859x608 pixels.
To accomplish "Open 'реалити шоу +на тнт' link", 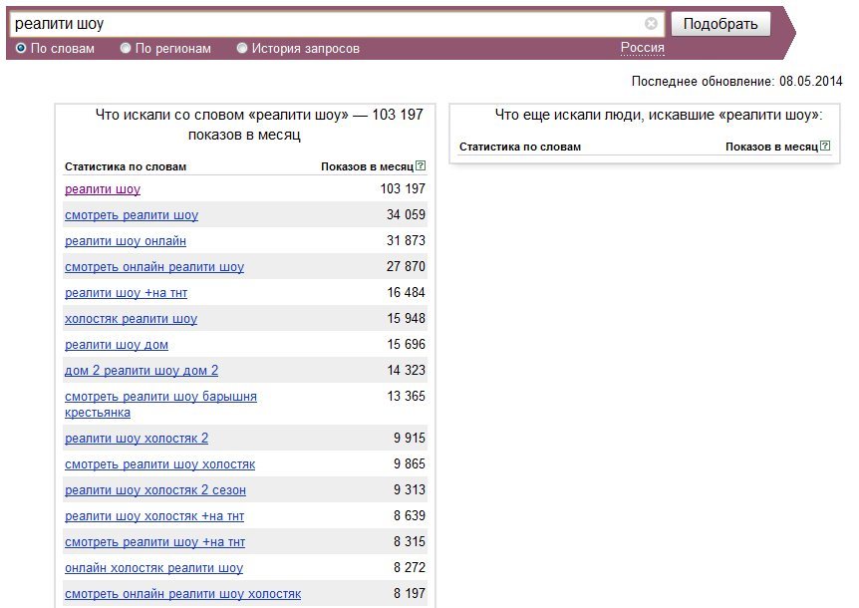I will pos(126,292).
